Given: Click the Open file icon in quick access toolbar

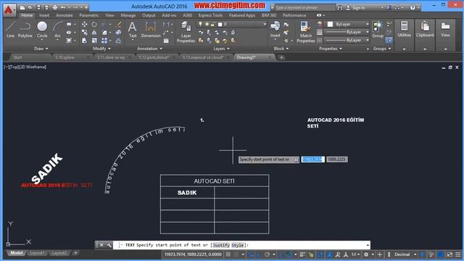Looking at the screenshot, I should (30, 7).
